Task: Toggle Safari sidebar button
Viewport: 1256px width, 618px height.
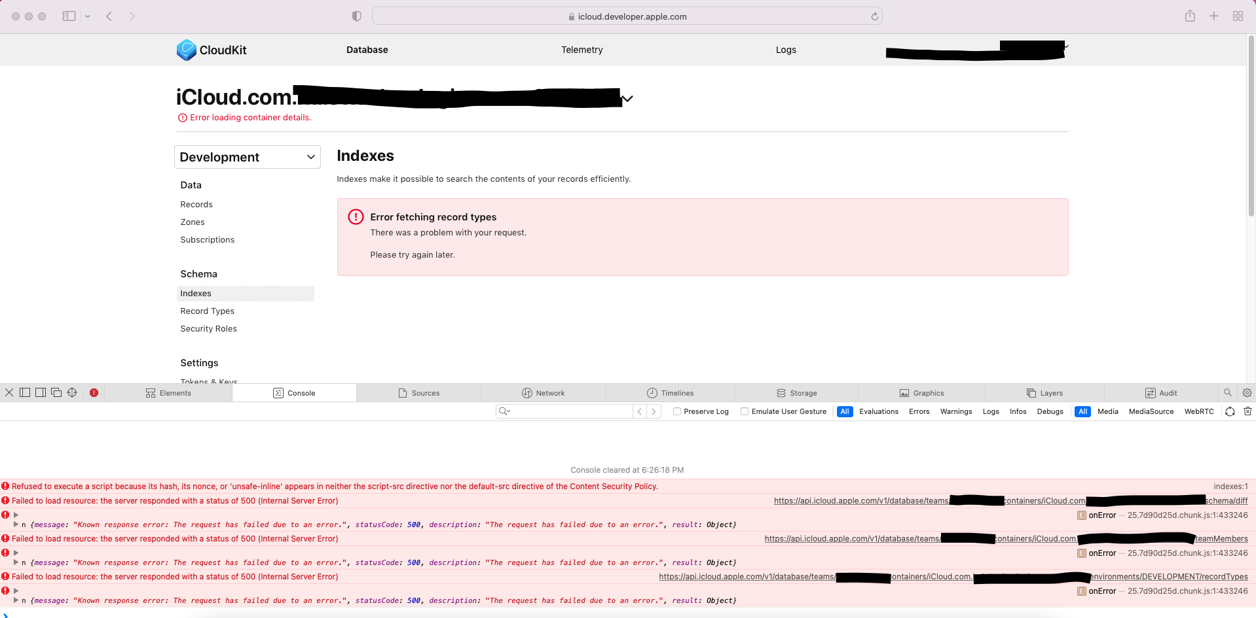Action: [x=69, y=16]
